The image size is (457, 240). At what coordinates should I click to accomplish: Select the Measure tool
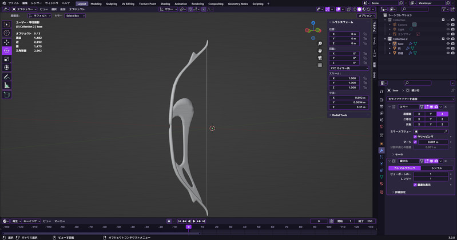point(7,85)
